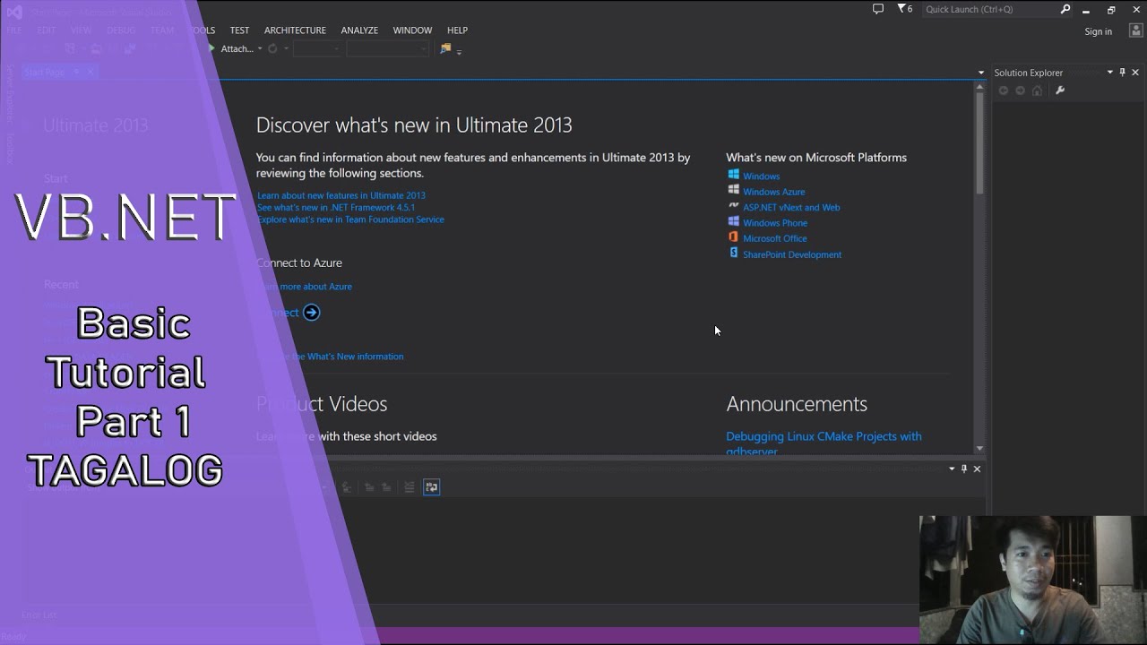Open the Windows Azure platform link
Image resolution: width=1147 pixels, height=645 pixels.
click(773, 192)
